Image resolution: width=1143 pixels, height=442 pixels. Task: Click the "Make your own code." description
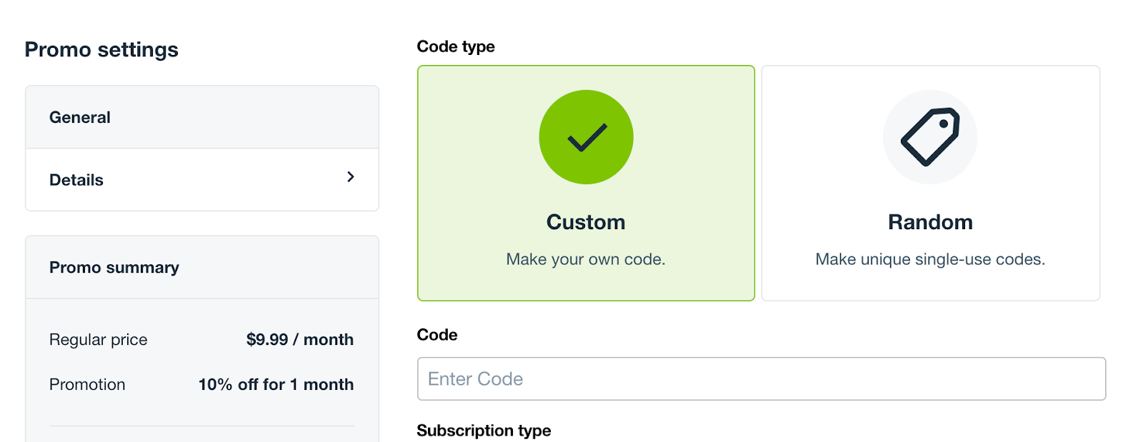(x=586, y=259)
